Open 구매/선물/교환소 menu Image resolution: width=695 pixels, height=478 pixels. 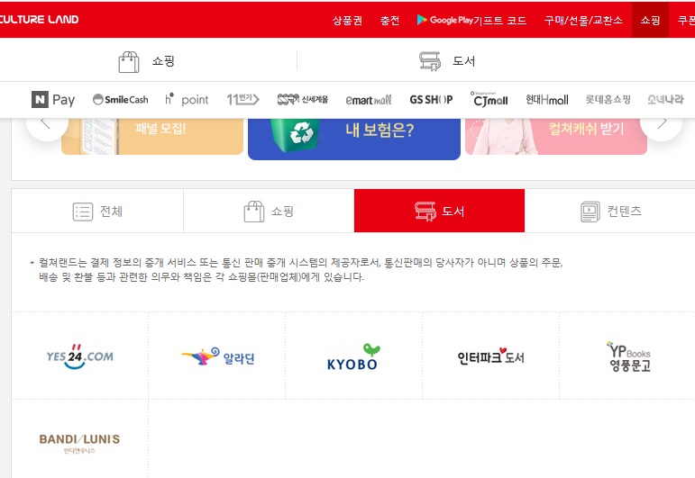click(583, 21)
